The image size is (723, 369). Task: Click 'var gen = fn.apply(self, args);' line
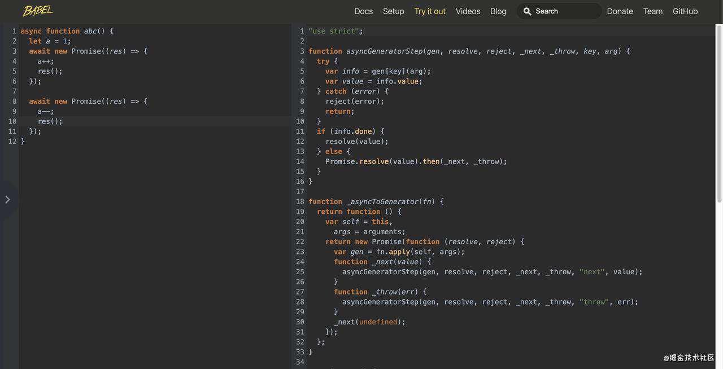point(399,252)
